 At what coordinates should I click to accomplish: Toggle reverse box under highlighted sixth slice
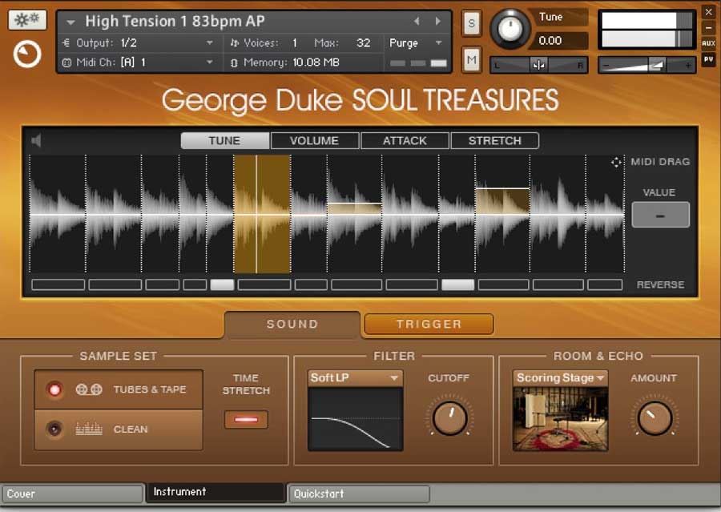click(264, 284)
